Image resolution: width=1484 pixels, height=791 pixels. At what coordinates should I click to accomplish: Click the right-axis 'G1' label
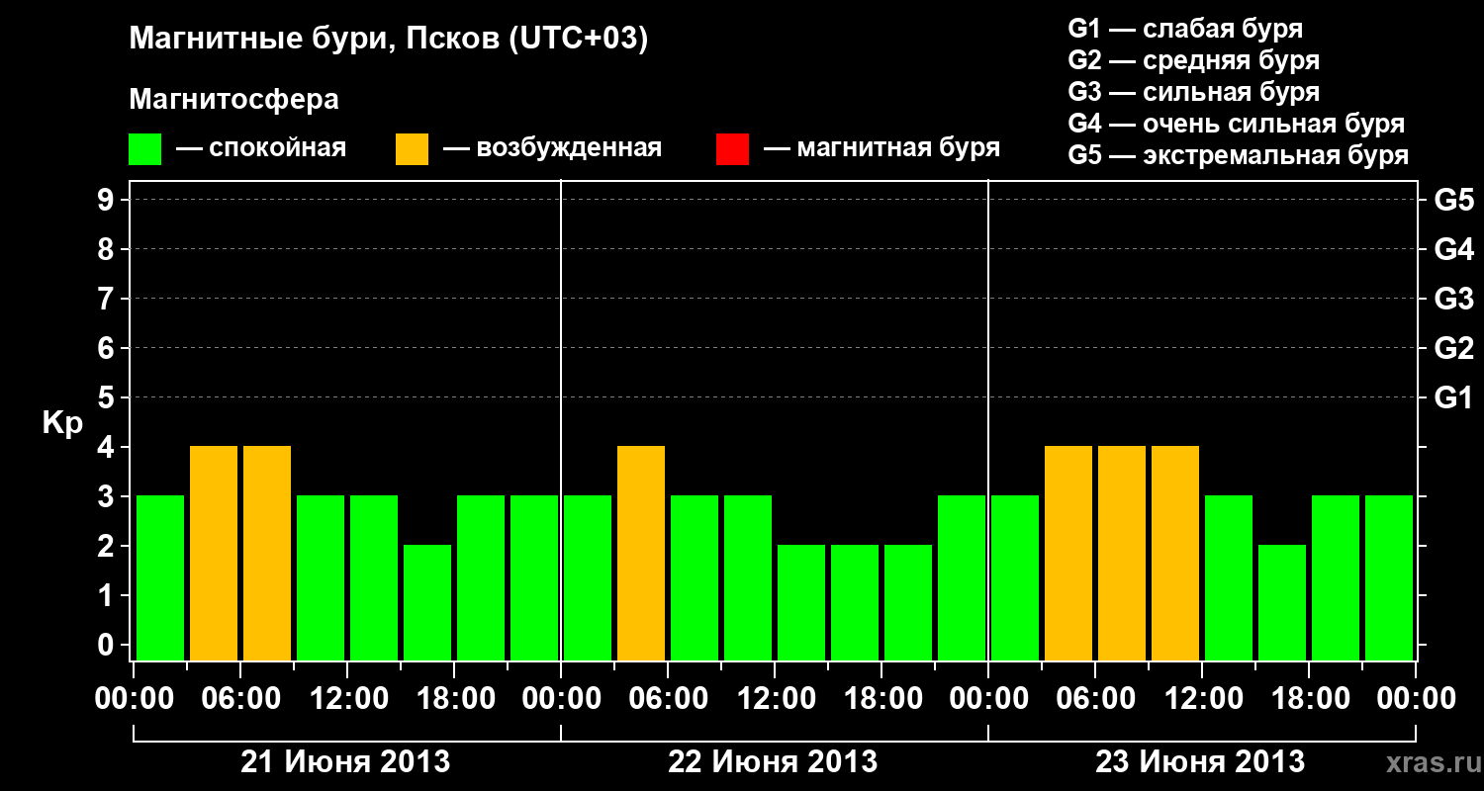coord(1453,397)
